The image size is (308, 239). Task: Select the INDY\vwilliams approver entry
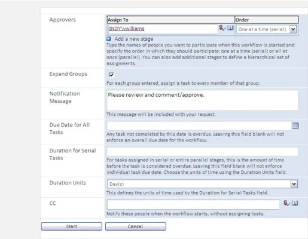[x=127, y=29]
